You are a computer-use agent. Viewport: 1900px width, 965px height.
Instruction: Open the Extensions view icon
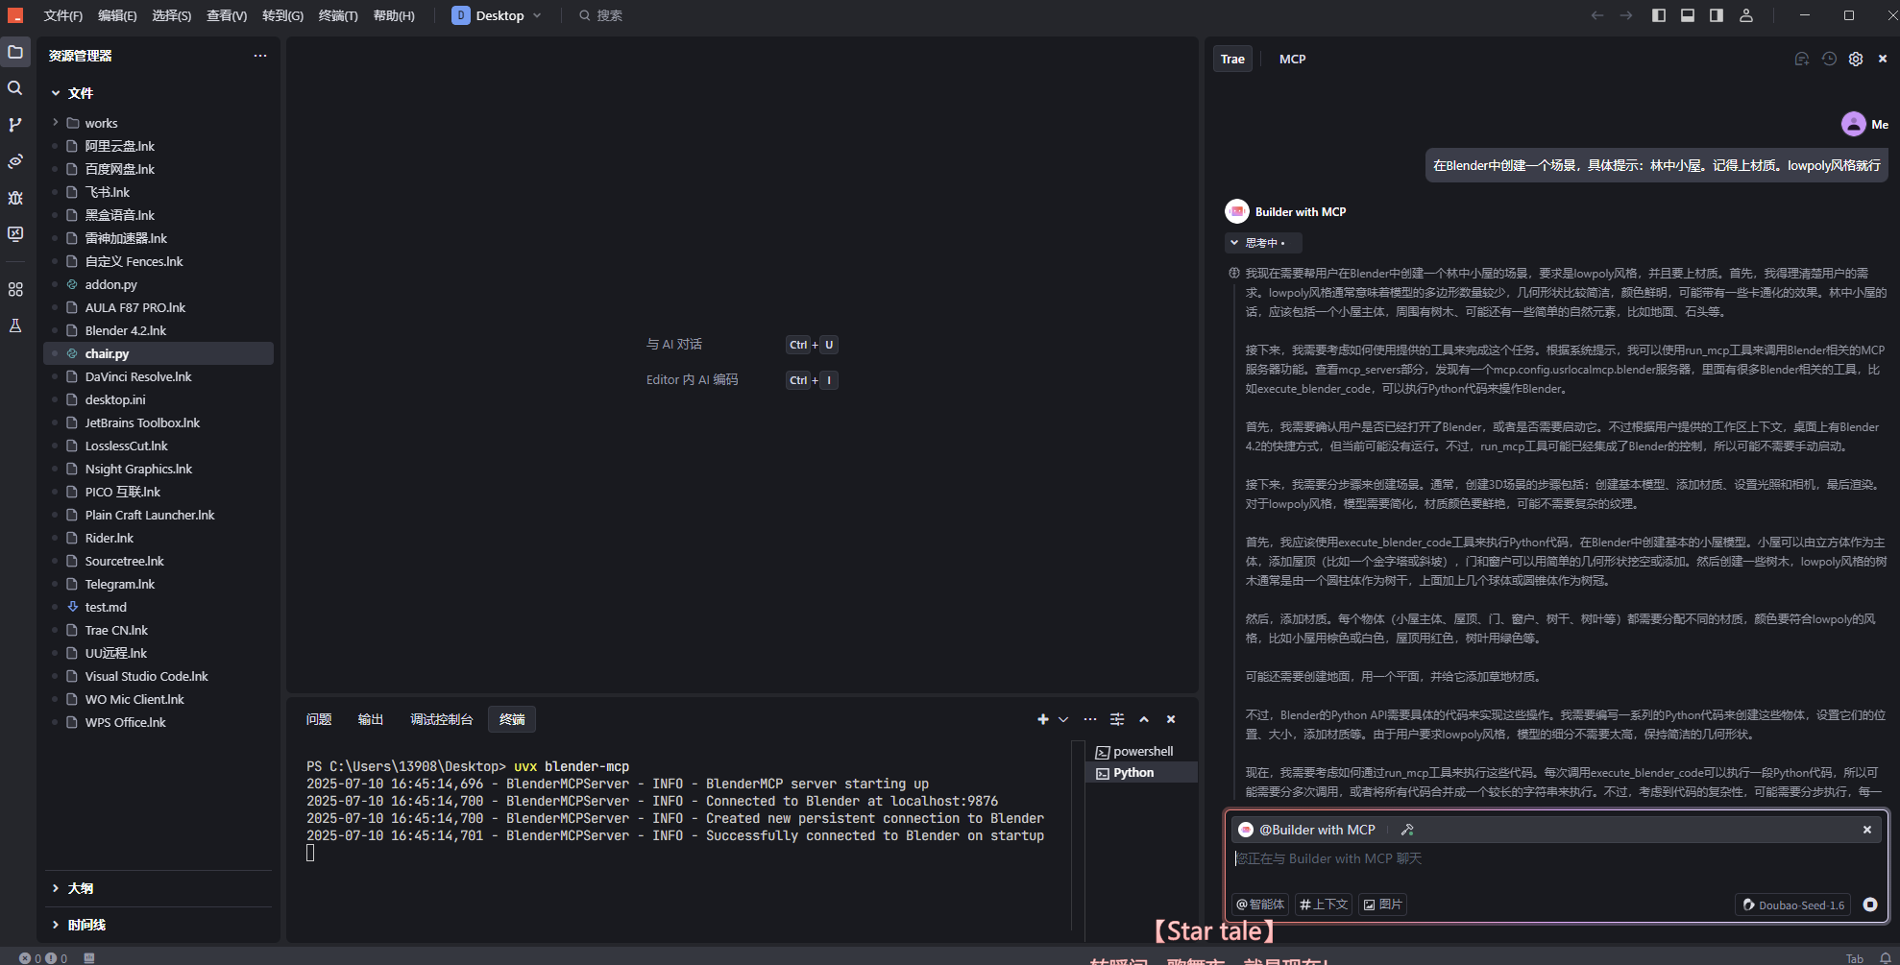pos(15,289)
